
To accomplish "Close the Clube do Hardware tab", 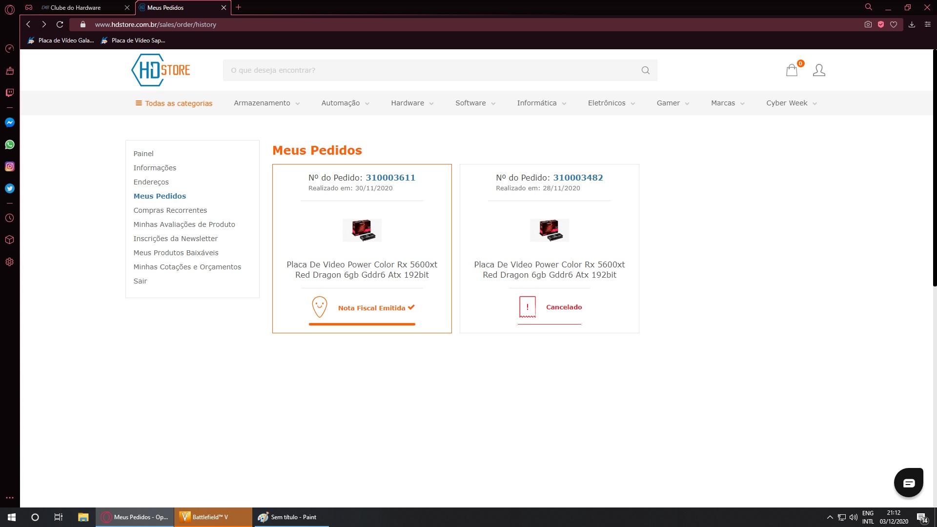I will pyautogui.click(x=127, y=7).
